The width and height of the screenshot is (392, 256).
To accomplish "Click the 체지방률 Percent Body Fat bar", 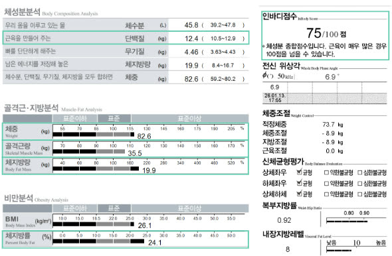I will (98, 241).
